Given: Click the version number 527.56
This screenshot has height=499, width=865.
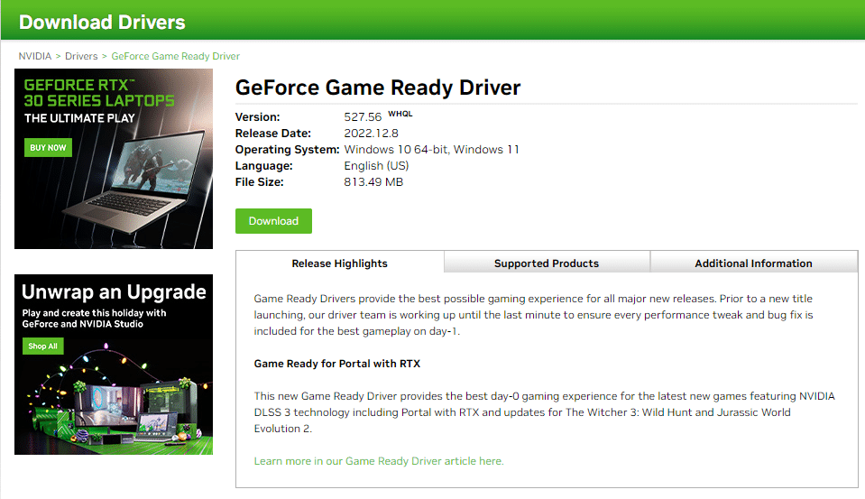Looking at the screenshot, I should coord(363,117).
